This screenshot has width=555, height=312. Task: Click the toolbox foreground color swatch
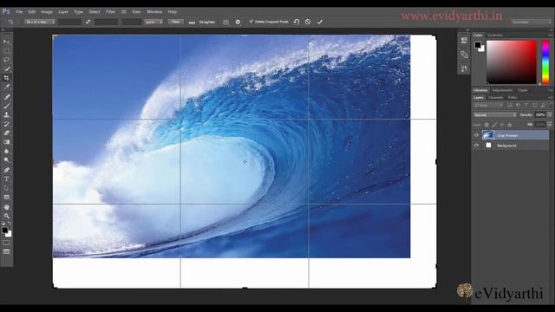(4, 231)
